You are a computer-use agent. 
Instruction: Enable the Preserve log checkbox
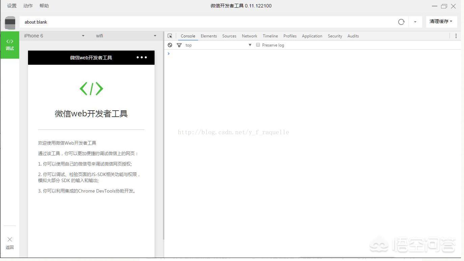[x=258, y=45]
